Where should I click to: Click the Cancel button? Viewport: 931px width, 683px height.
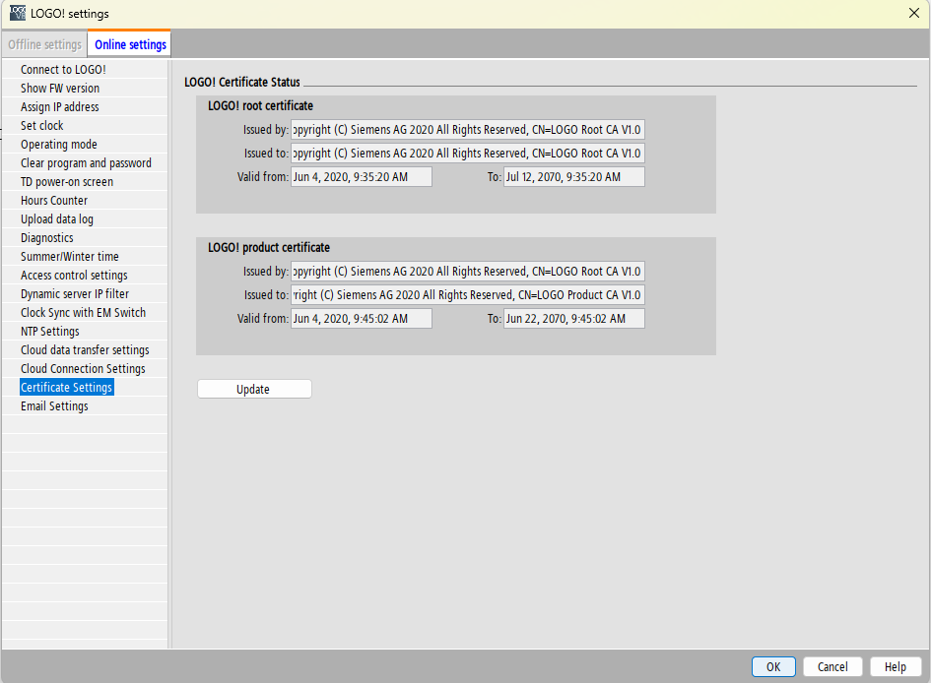tap(832, 666)
